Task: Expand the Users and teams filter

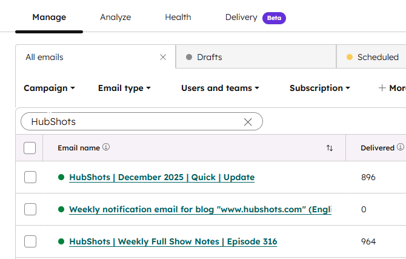Action: pos(220,88)
